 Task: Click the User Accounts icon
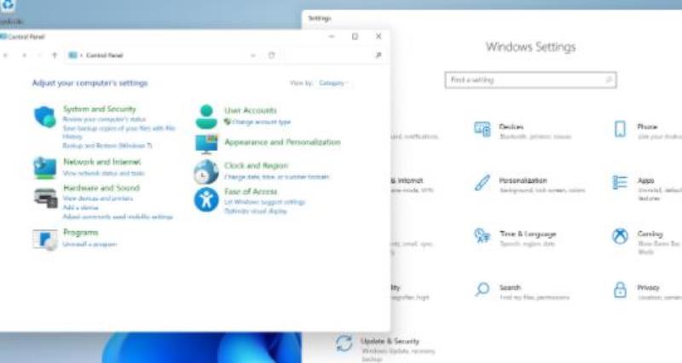[206, 117]
